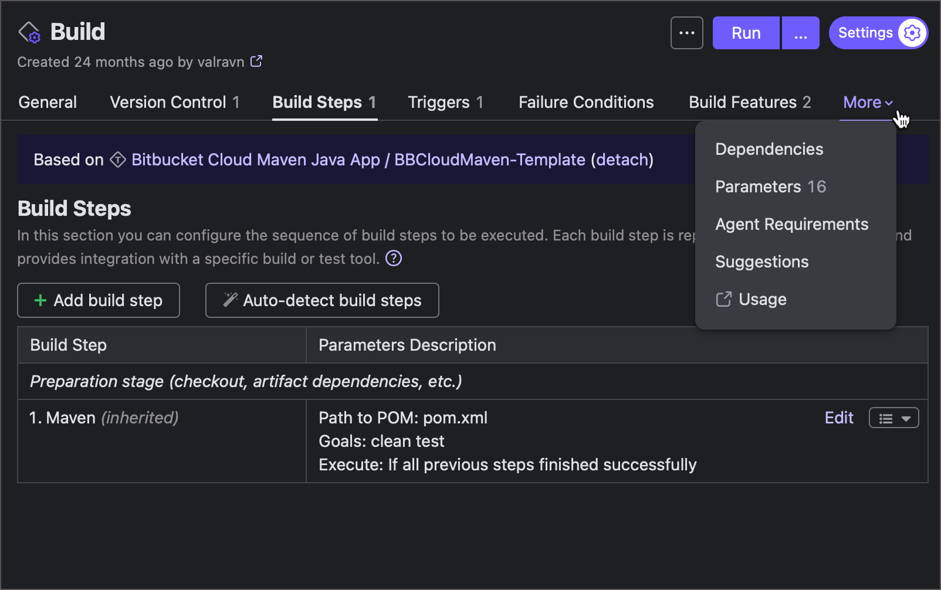This screenshot has height=590, width=941.
Task: Select the 1. Maven inherited step
Action: (104, 418)
